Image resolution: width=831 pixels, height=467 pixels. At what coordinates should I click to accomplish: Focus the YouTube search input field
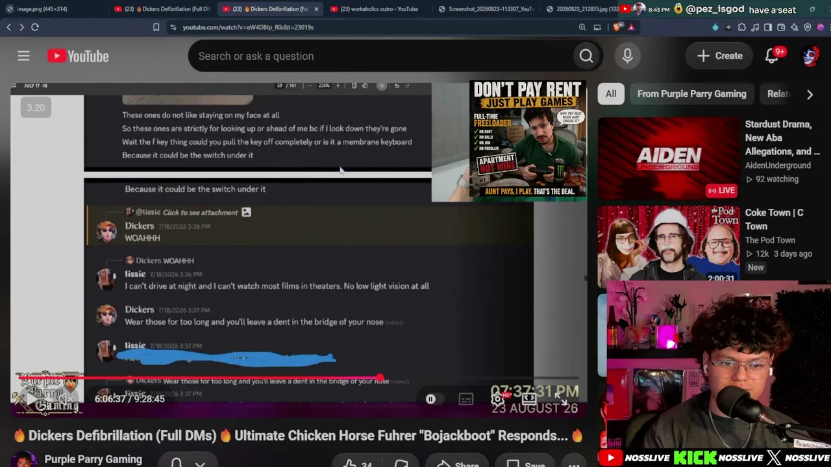(x=380, y=56)
